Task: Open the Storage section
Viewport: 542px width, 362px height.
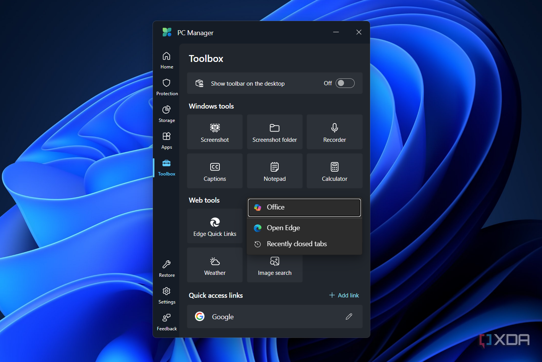Action: [167, 114]
